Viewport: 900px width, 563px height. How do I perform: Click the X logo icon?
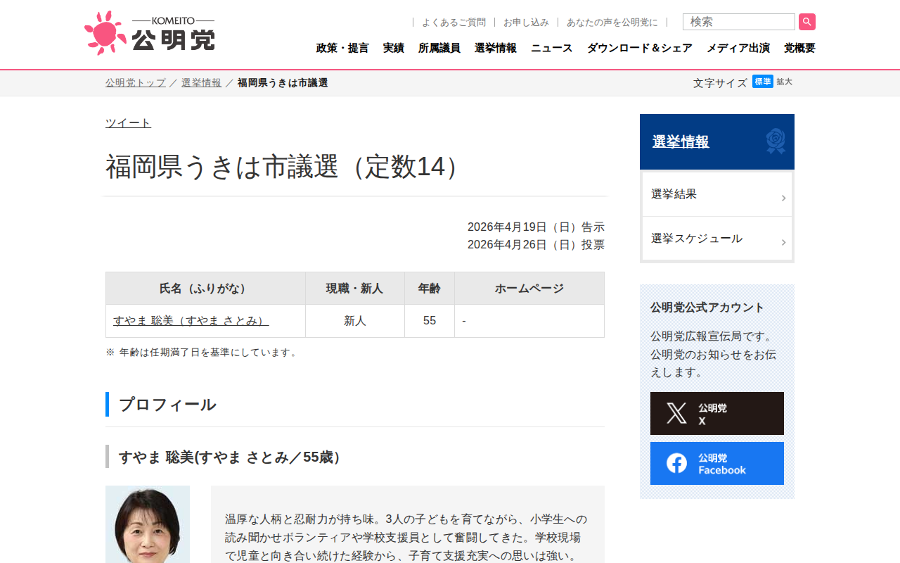(x=676, y=413)
